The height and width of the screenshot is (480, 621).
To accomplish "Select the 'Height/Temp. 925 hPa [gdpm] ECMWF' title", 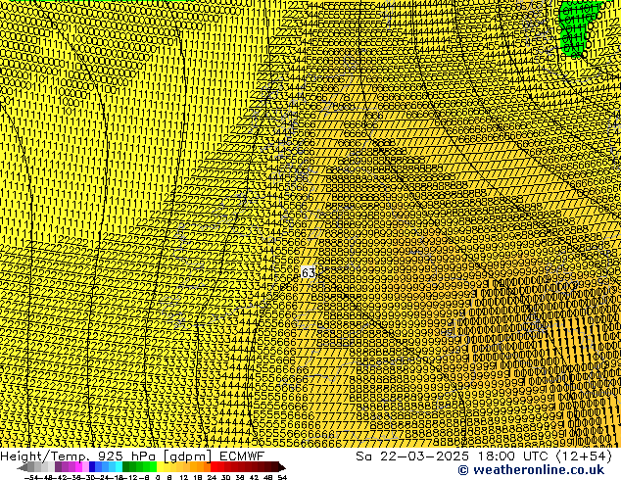I will click(132, 456).
